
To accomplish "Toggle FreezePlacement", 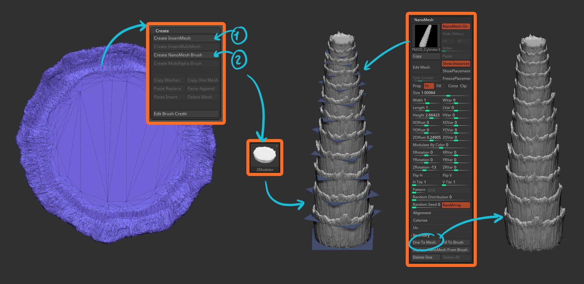I will pyautogui.click(x=456, y=79).
